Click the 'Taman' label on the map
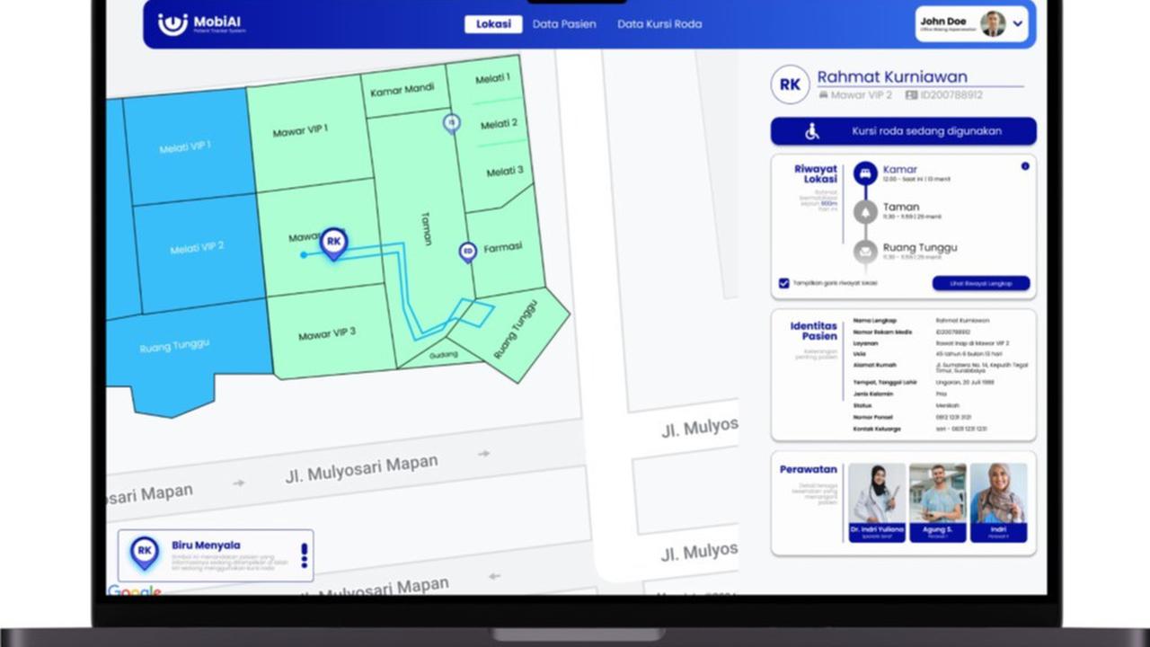This screenshot has height=647, width=1150. coord(426,228)
